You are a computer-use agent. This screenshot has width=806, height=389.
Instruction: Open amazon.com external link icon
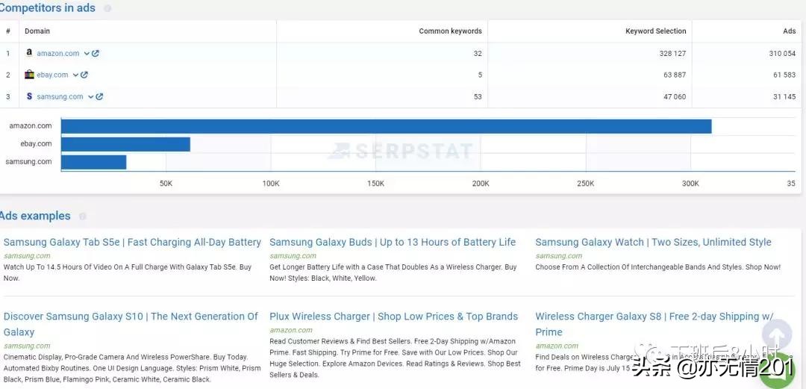[96, 53]
